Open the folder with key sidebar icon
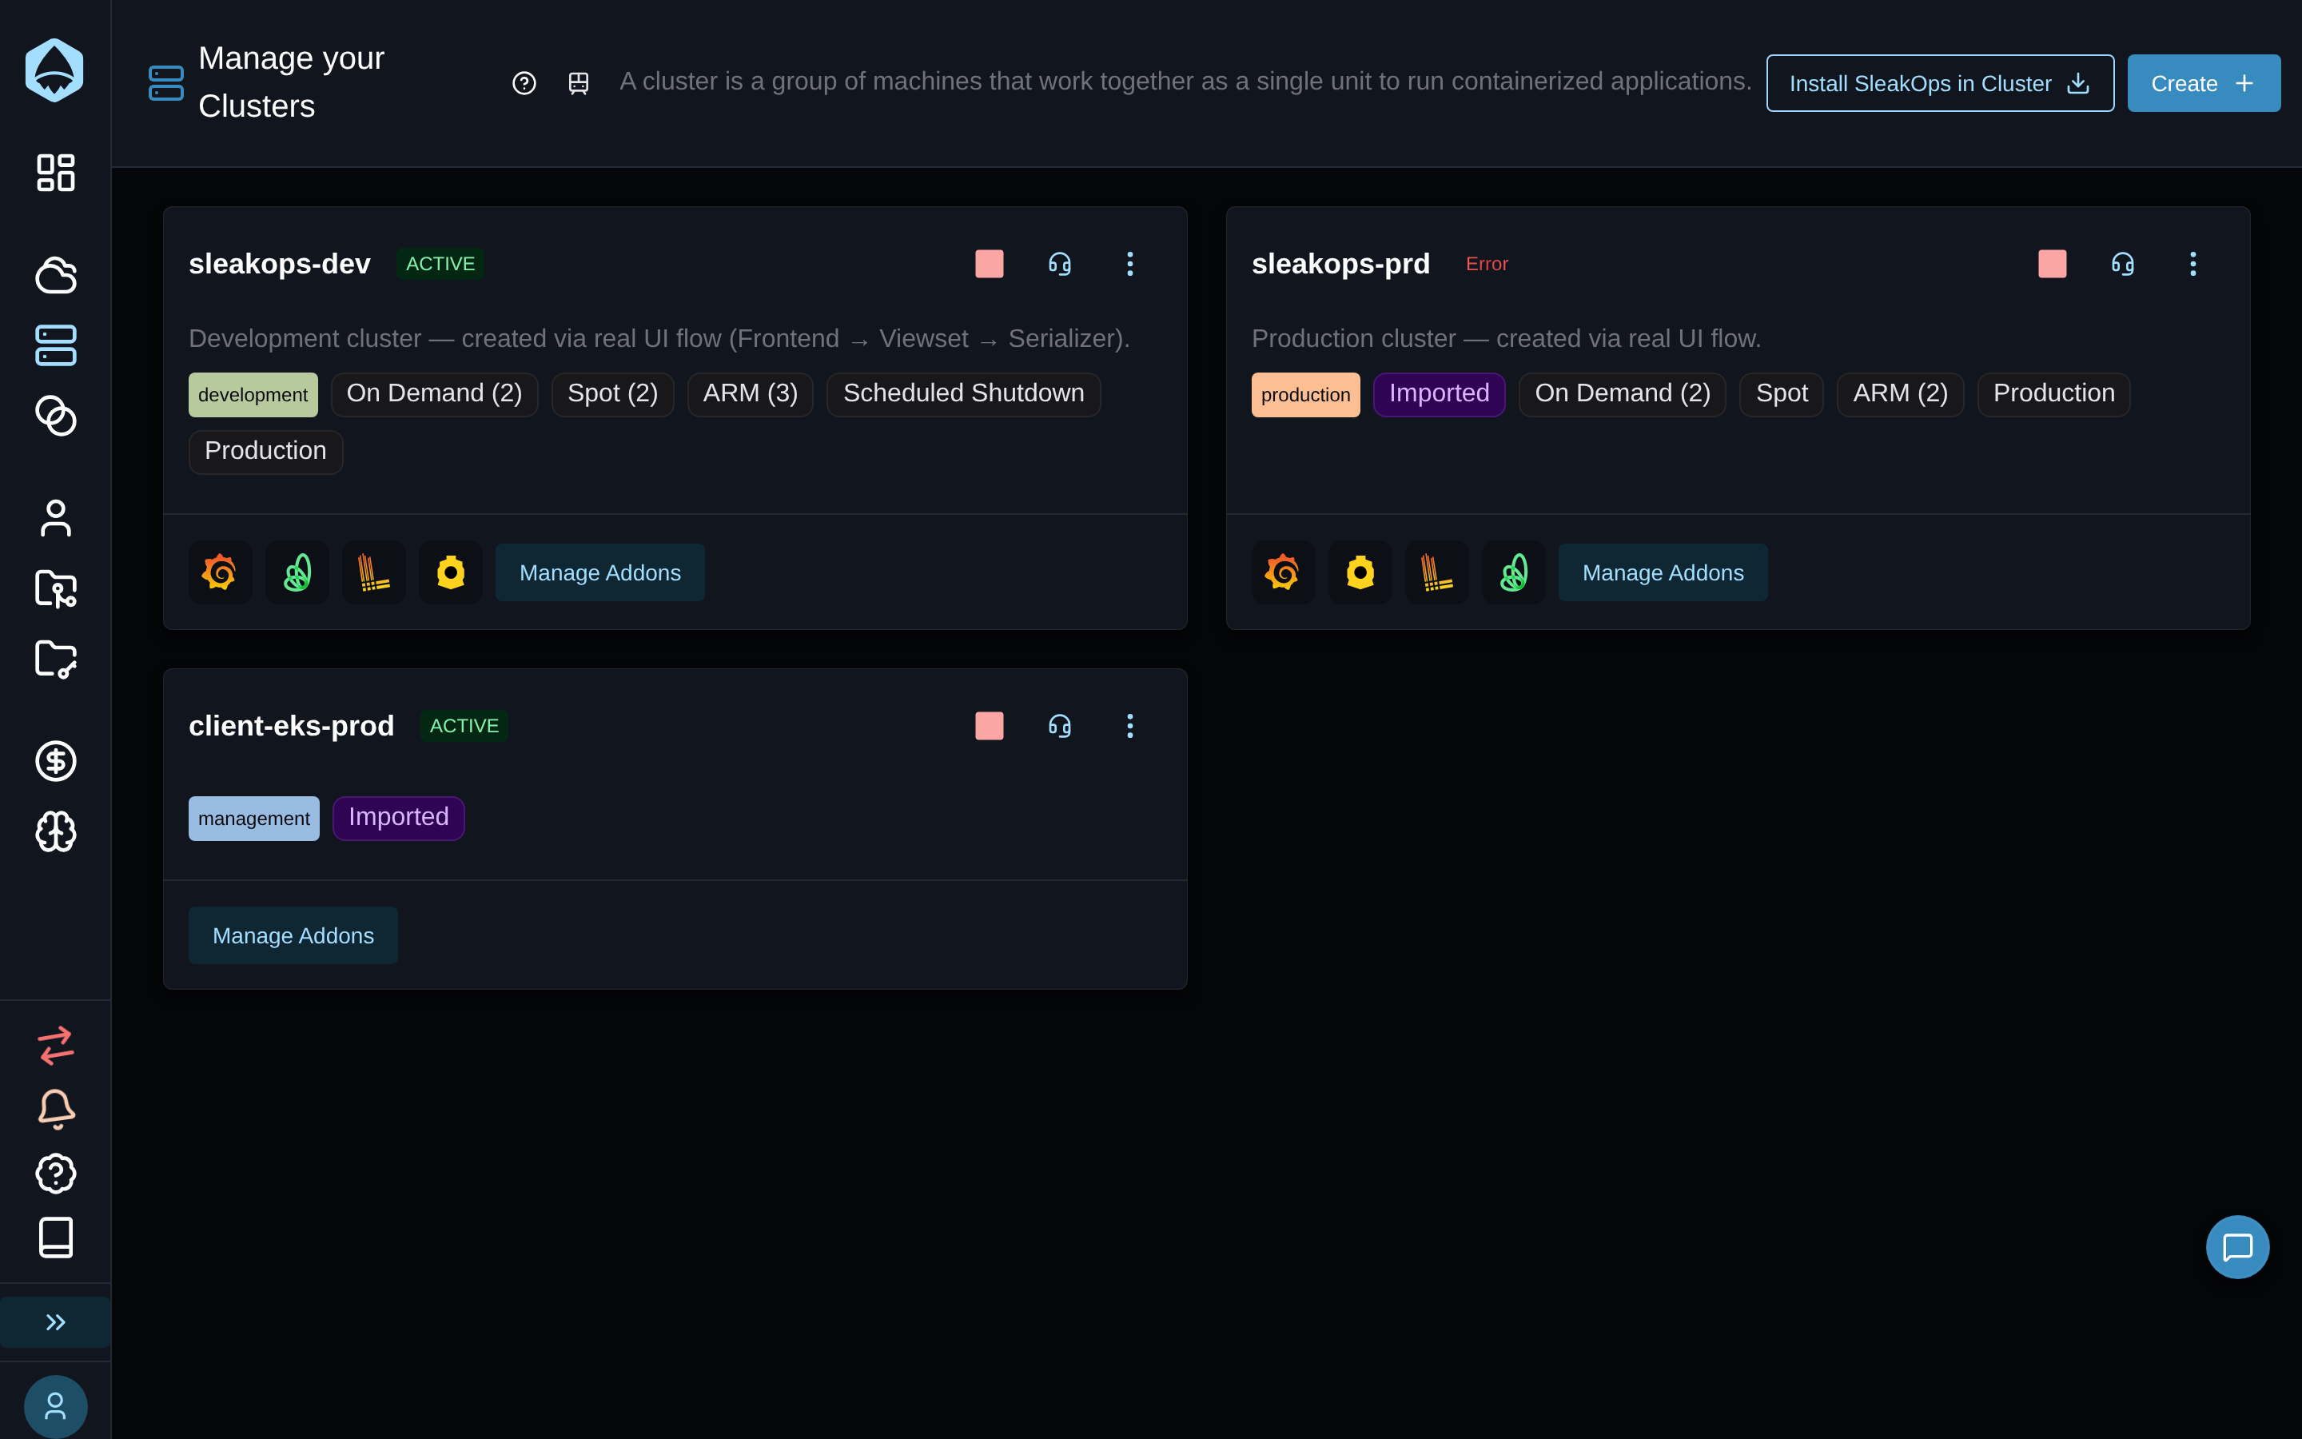2302x1439 pixels. click(x=55, y=589)
